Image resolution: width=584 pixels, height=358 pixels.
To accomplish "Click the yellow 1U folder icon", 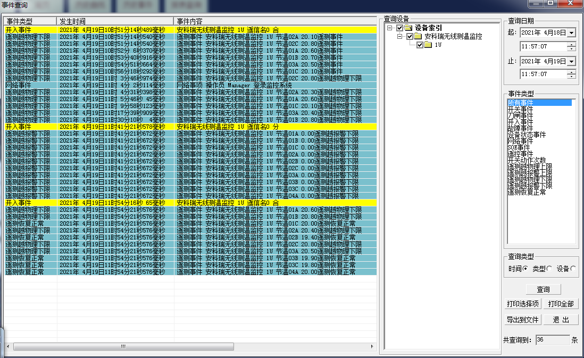I will 428,44.
